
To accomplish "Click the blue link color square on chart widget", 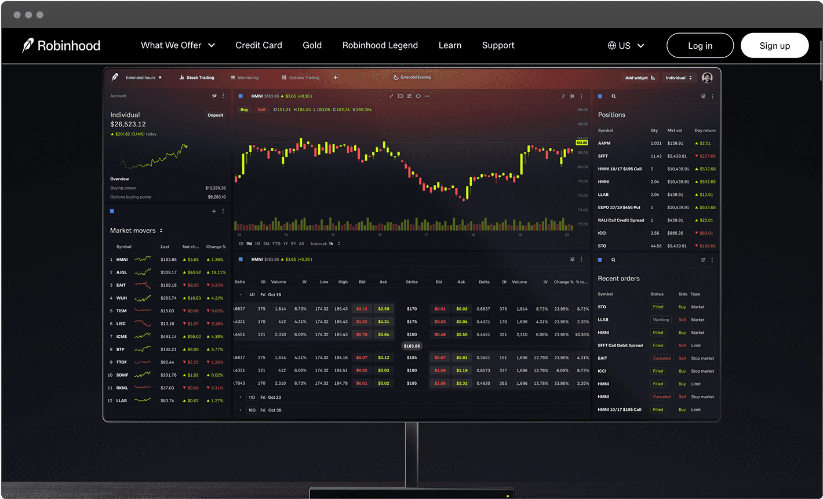I will [240, 96].
